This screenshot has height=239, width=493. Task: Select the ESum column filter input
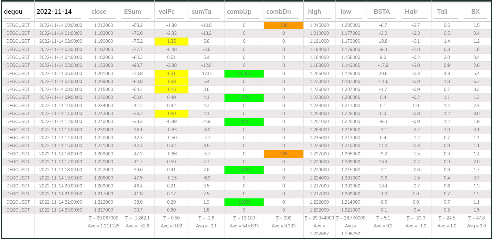[137, 12]
